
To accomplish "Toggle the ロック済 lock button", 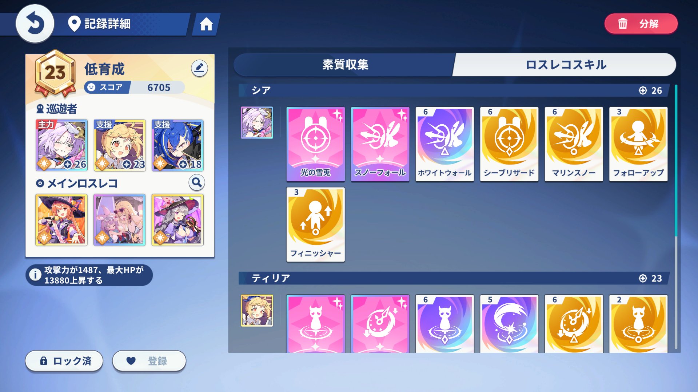I will (64, 361).
